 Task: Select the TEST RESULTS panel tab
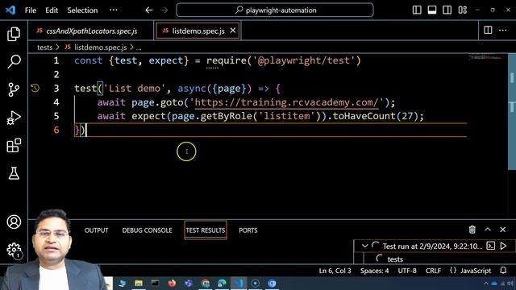(x=206, y=230)
